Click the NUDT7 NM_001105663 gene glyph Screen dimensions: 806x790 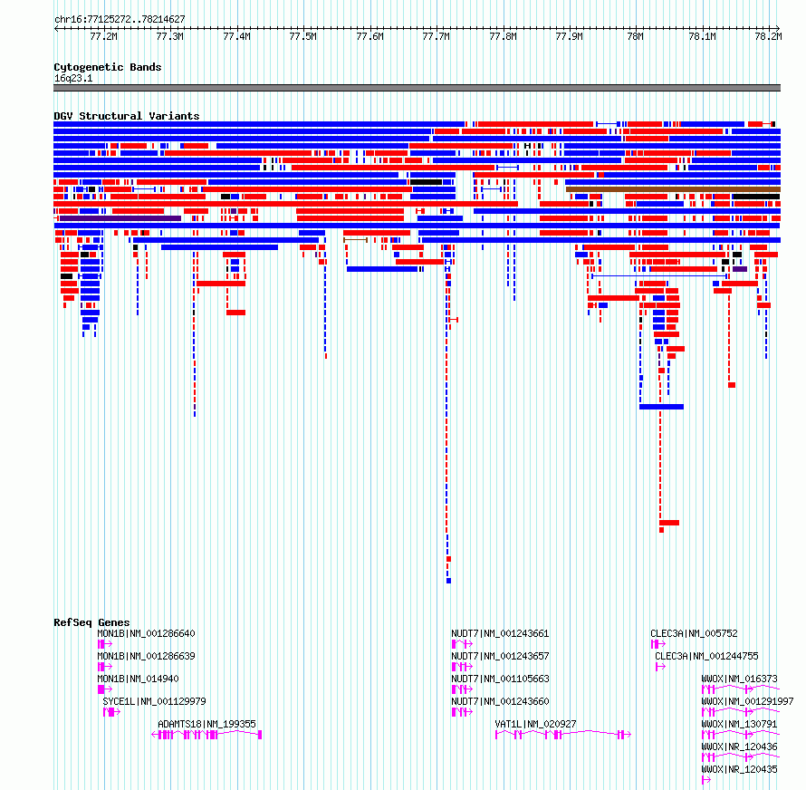[x=462, y=689]
